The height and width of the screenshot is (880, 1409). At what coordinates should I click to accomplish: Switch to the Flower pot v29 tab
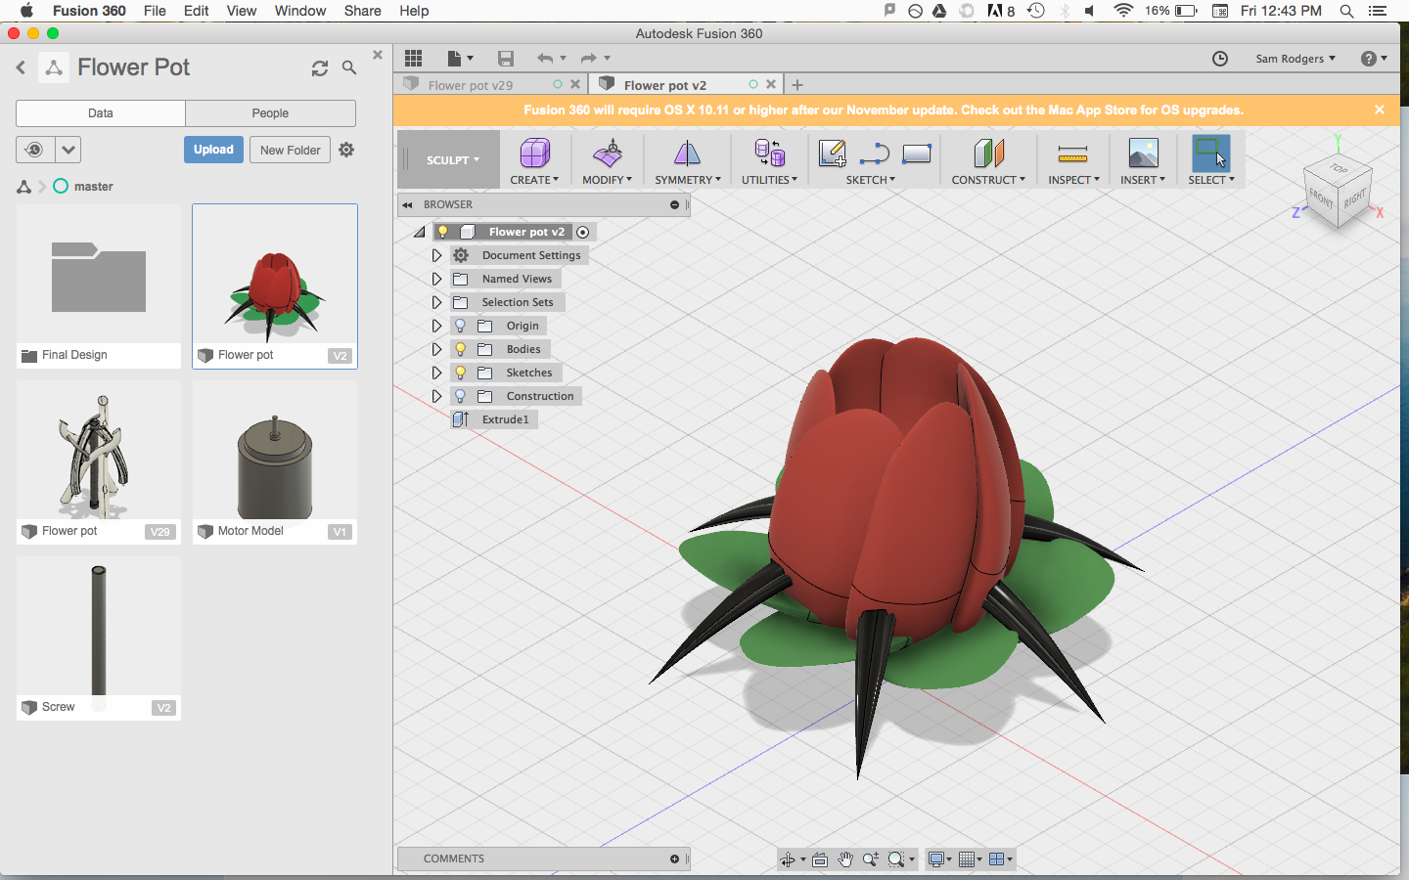click(x=471, y=85)
